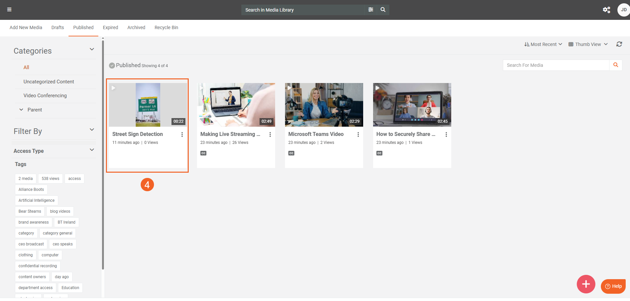
Task: Click the CC icon under Making Live Streaming
Action: click(x=203, y=153)
